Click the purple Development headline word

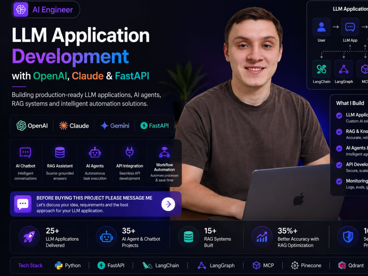click(x=70, y=56)
